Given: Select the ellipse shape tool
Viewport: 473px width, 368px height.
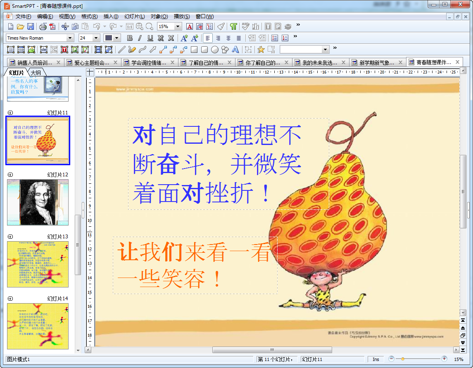Looking at the screenshot, I should tap(215, 50).
